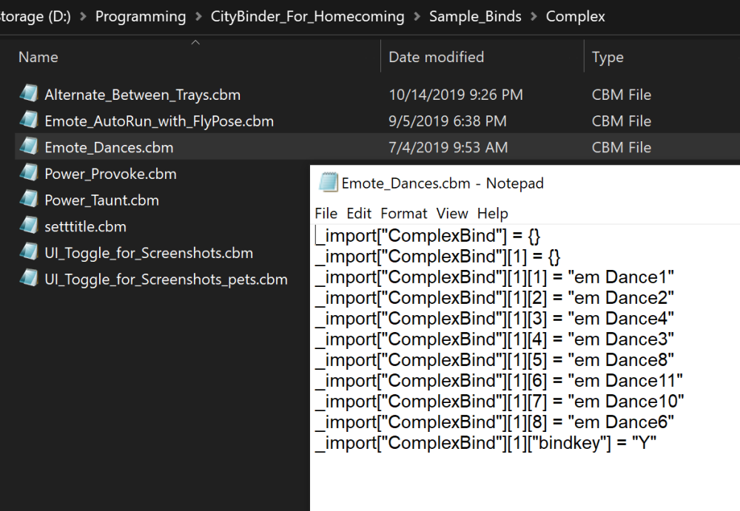Go to Sample_Binds folder in breadcrumb
This screenshot has width=740, height=511.
click(475, 16)
